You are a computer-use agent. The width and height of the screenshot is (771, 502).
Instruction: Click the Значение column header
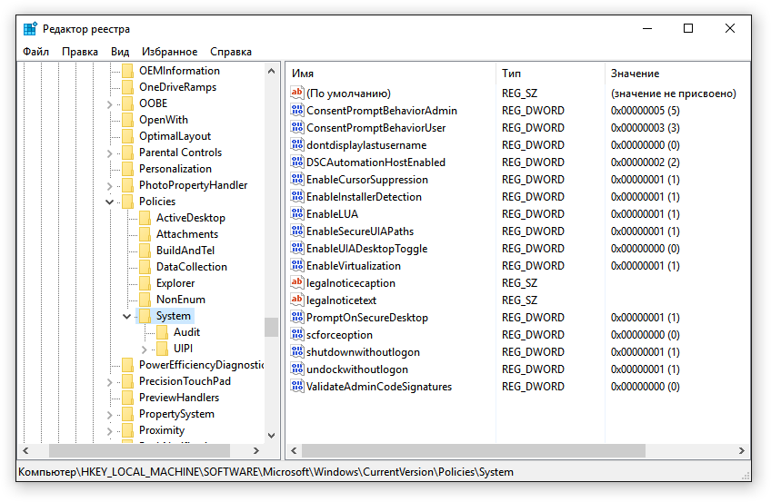(677, 74)
